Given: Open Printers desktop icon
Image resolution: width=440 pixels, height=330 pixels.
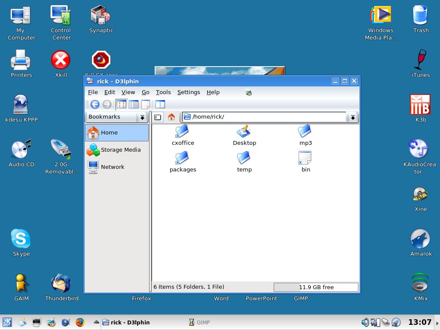Looking at the screenshot, I should tap(21, 64).
